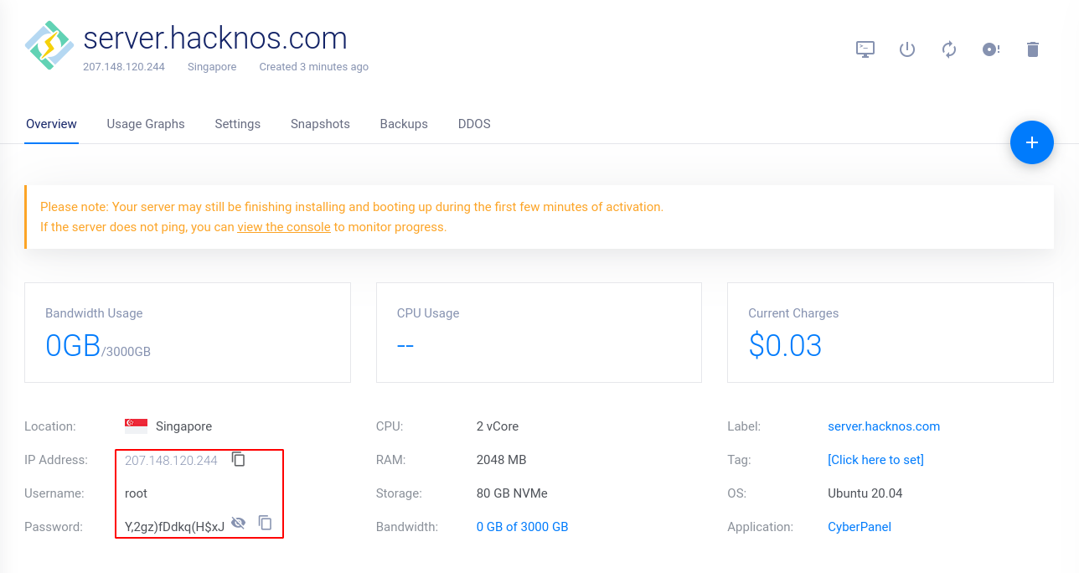Hide the password using the eye icon
Viewport: 1079px width, 573px height.
click(x=239, y=523)
